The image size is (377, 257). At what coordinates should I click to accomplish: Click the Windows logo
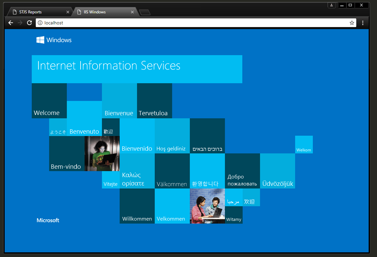click(x=54, y=40)
